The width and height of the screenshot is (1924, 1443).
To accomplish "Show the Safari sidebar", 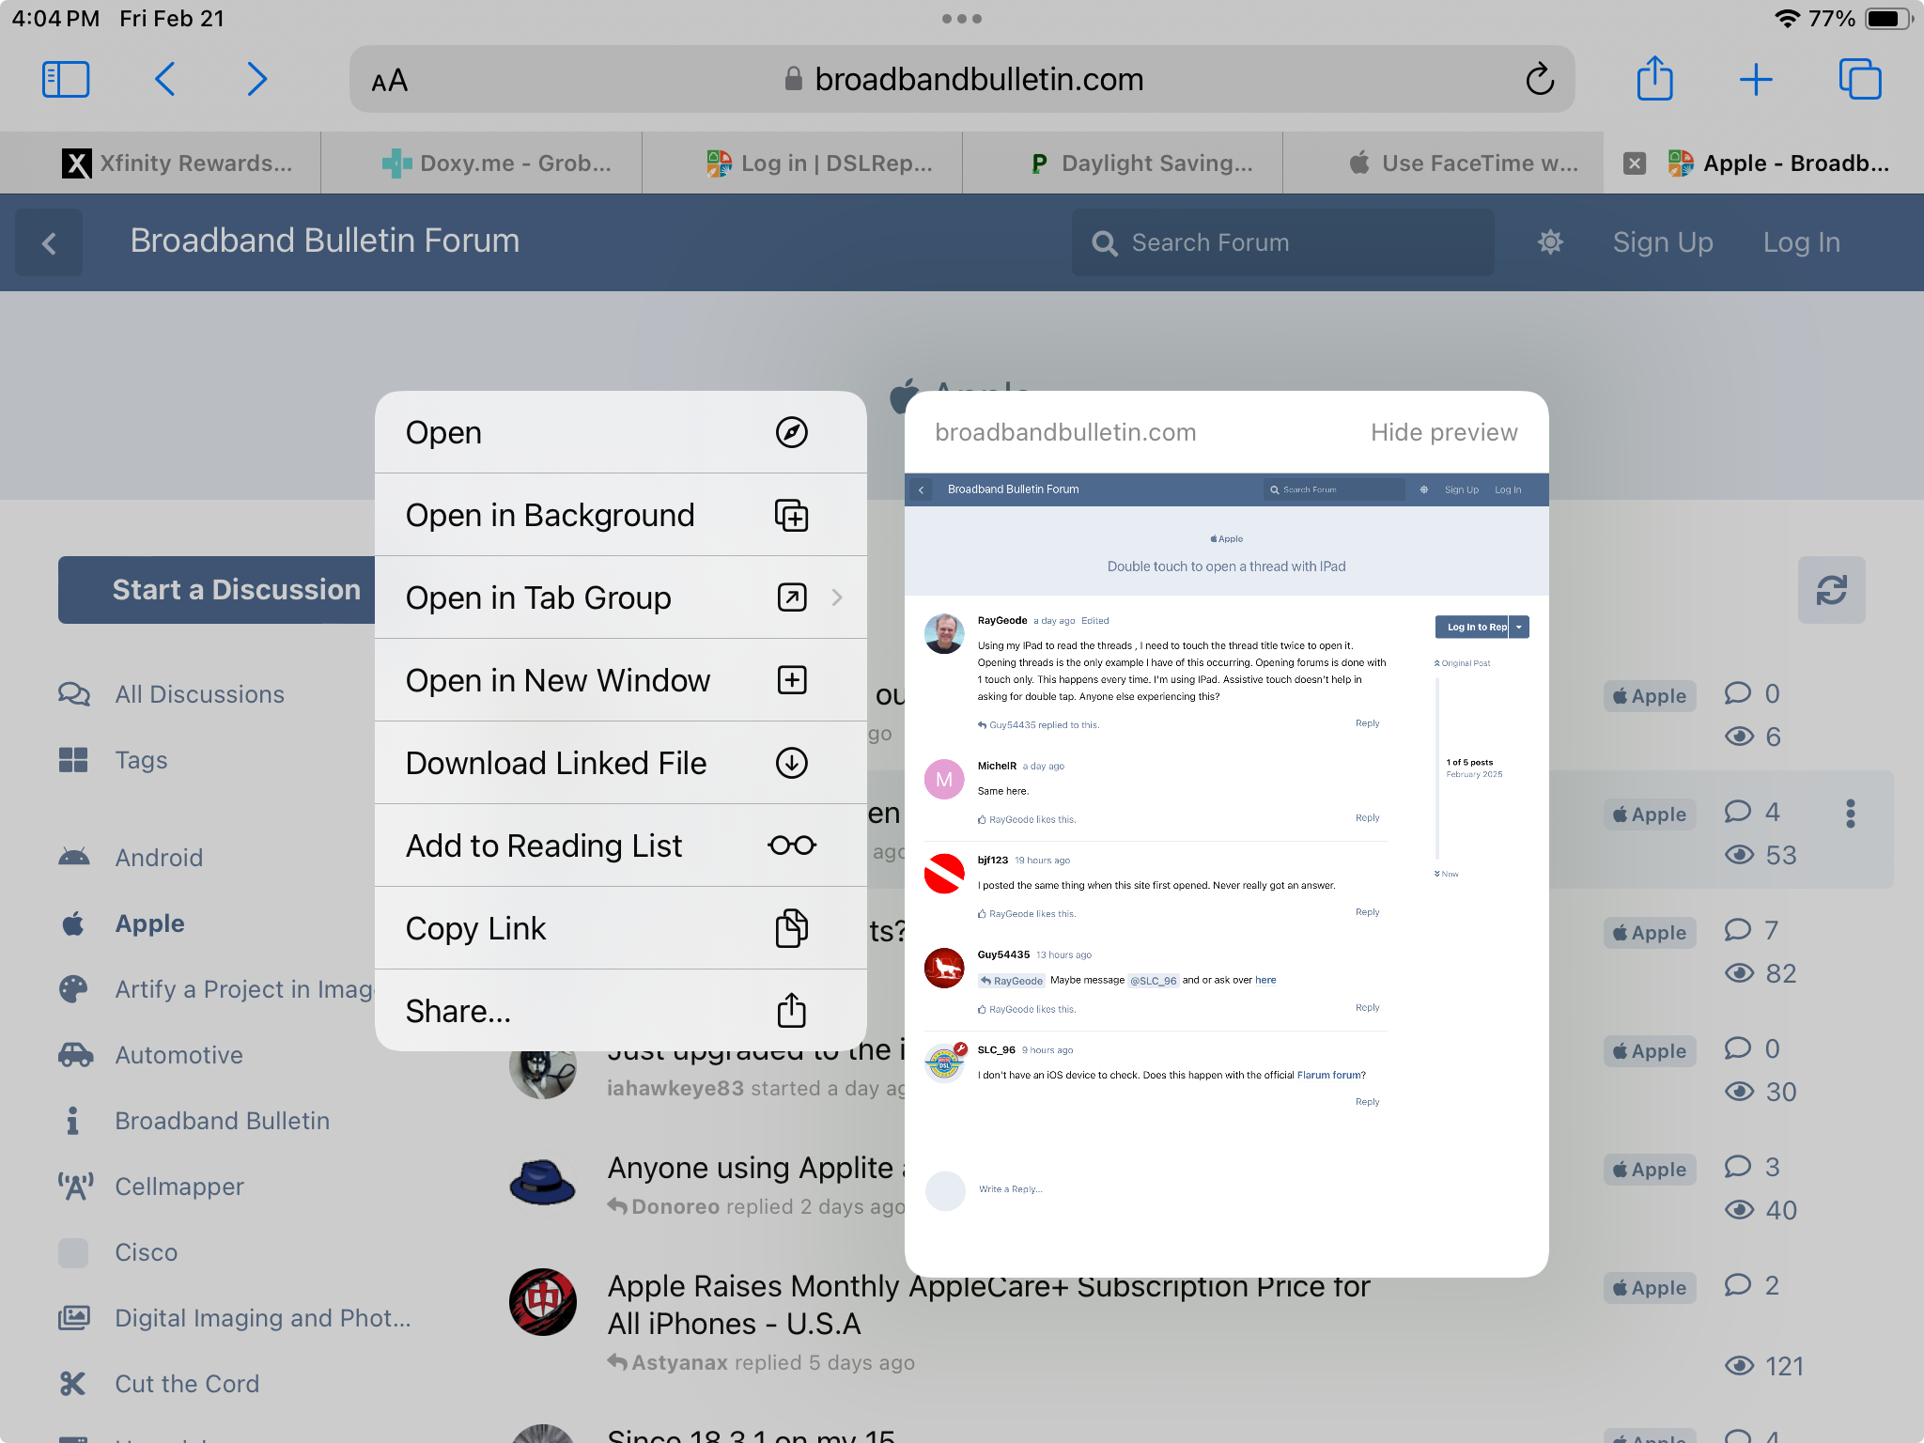I will coord(66,80).
